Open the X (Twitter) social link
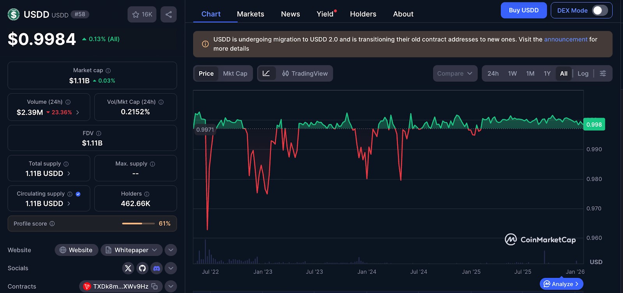This screenshot has height=293, width=623. click(128, 268)
